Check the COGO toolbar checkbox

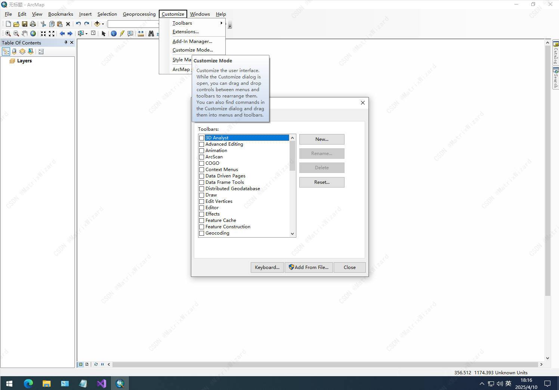(202, 163)
